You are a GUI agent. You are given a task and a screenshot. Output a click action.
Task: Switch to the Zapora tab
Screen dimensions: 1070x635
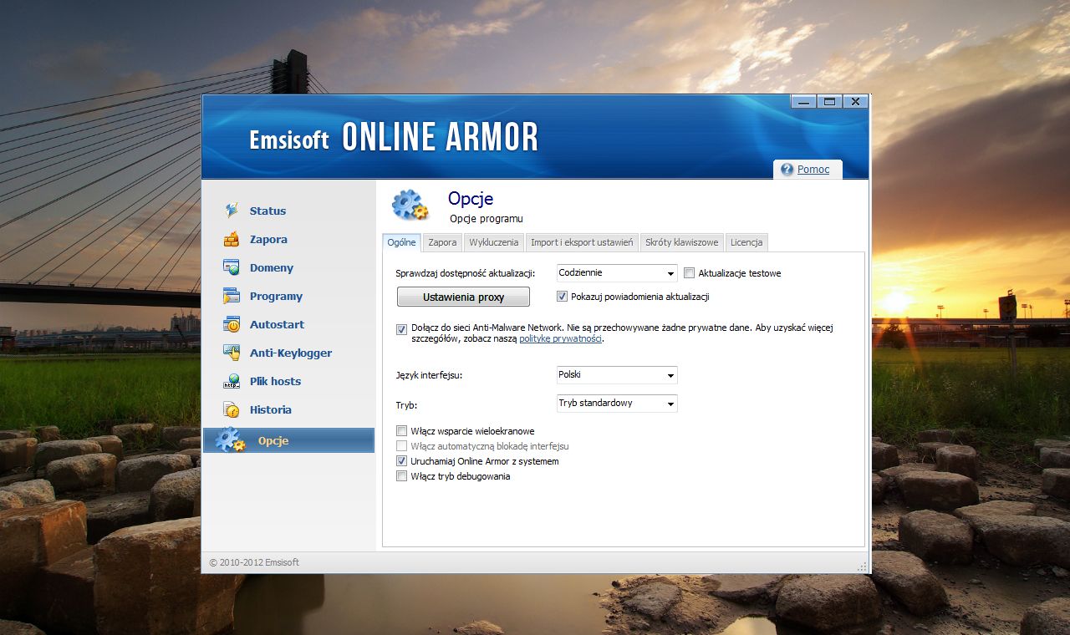pyautogui.click(x=442, y=242)
